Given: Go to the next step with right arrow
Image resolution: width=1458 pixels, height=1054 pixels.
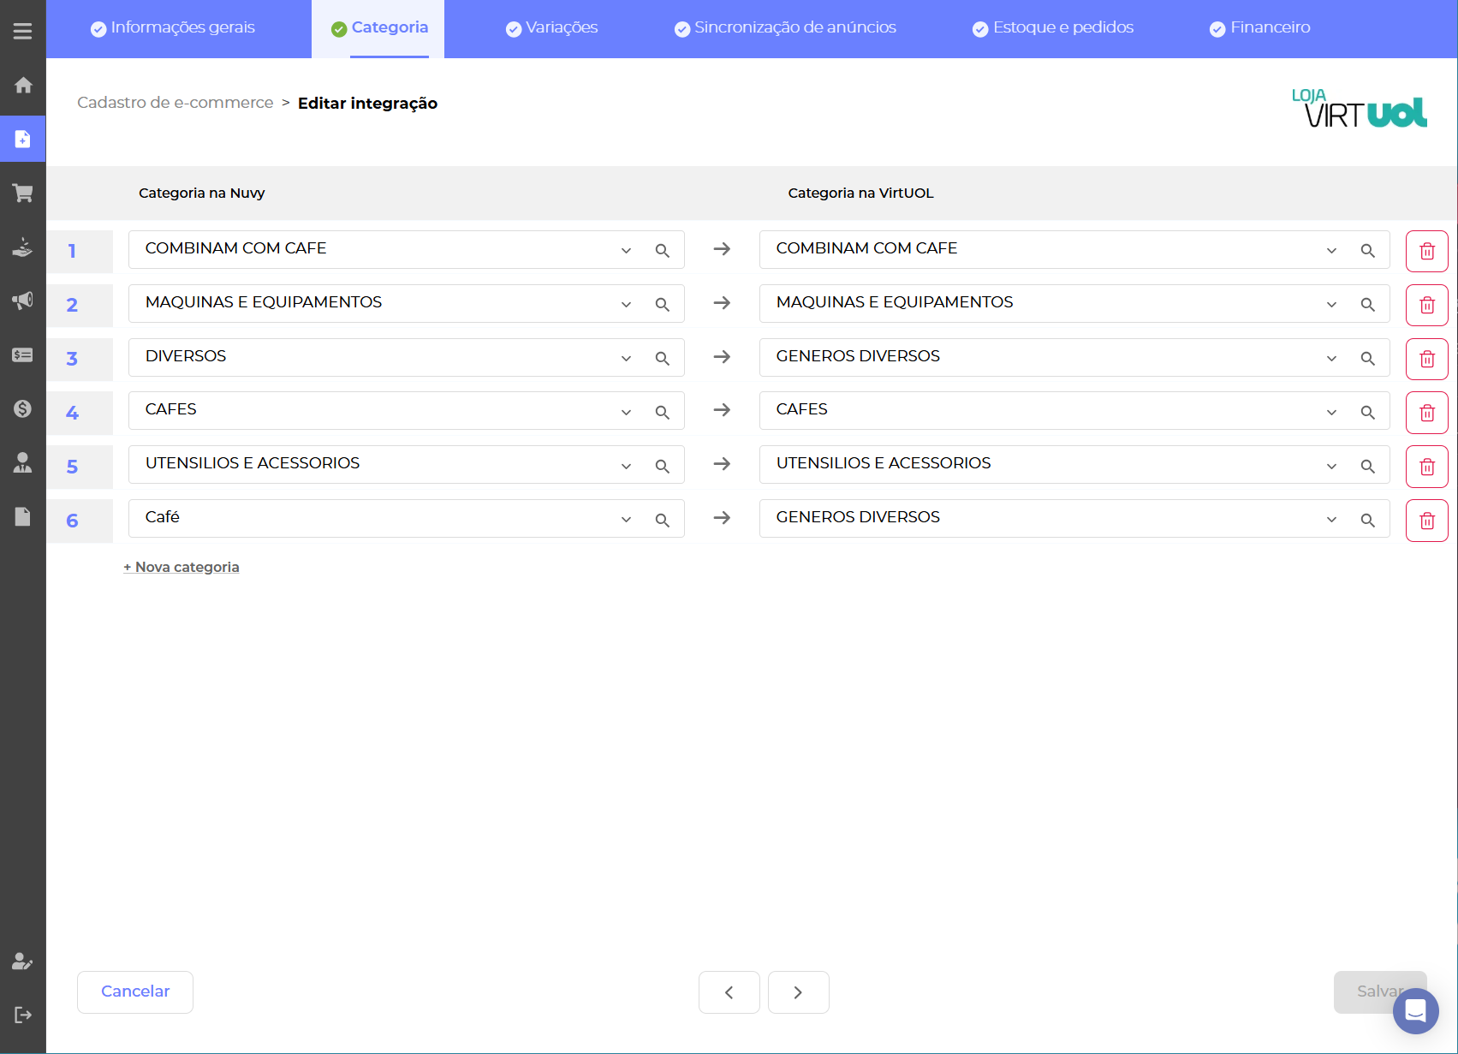Looking at the screenshot, I should (x=798, y=992).
